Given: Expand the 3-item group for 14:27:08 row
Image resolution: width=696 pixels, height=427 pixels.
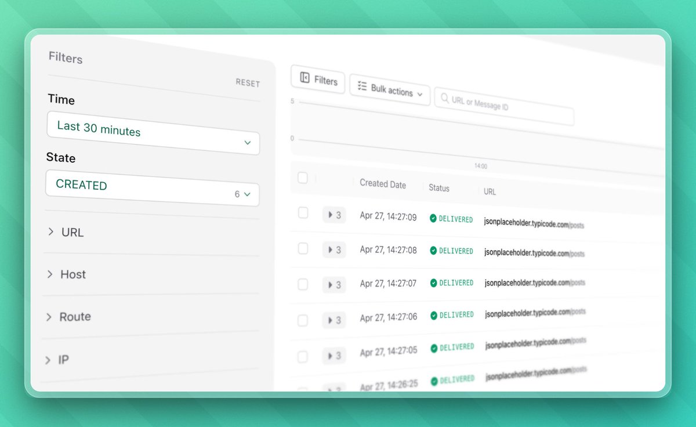Looking at the screenshot, I should (334, 250).
